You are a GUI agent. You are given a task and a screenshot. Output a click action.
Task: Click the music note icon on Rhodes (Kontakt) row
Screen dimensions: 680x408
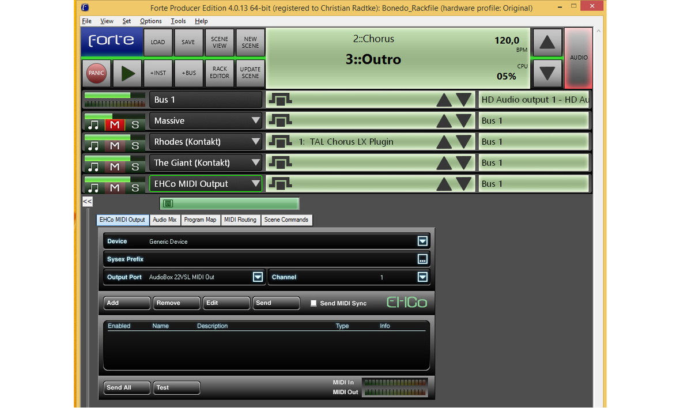tap(93, 146)
